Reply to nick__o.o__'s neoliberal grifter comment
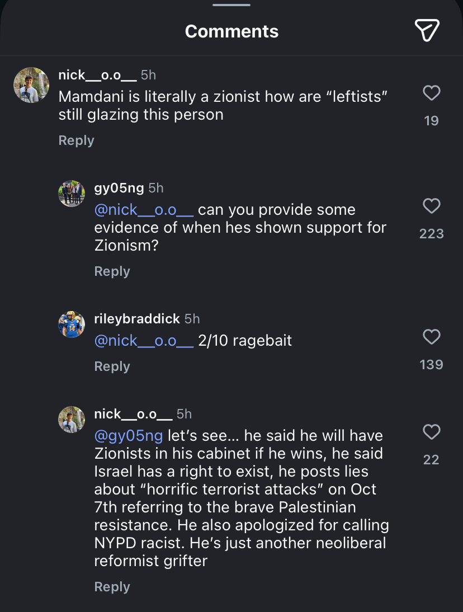Viewport: 463px width, 612px height. click(x=112, y=587)
